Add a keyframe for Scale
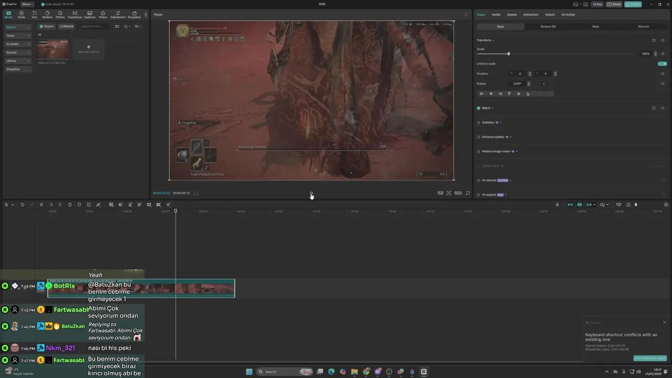 pyautogui.click(x=663, y=54)
